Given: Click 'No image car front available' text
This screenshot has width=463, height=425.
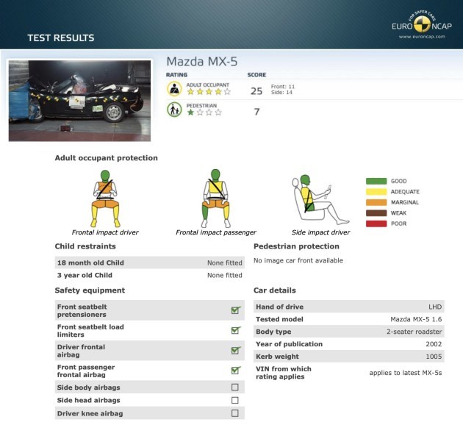Looking at the screenshot, I should 298,260.
